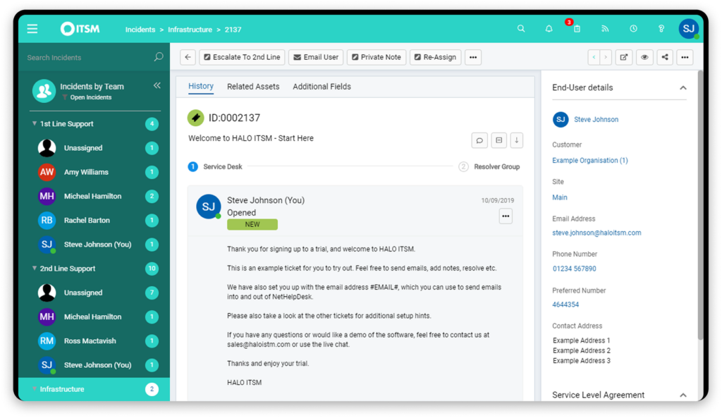Collapse sidebar with double-chevron icon
Screen dimensions: 722x418
157,85
